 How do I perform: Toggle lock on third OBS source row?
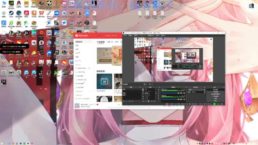point(158,93)
